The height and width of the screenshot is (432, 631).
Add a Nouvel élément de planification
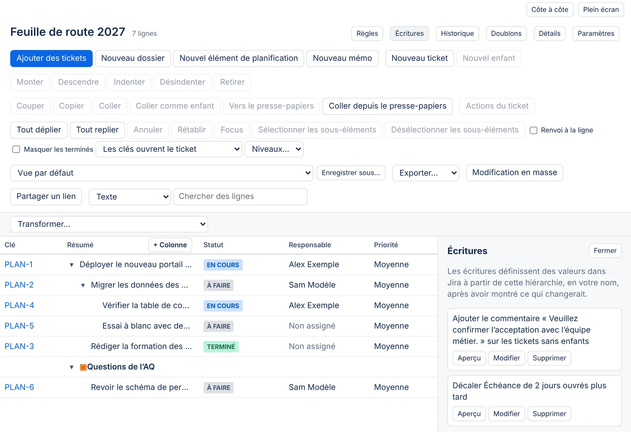pyautogui.click(x=239, y=58)
